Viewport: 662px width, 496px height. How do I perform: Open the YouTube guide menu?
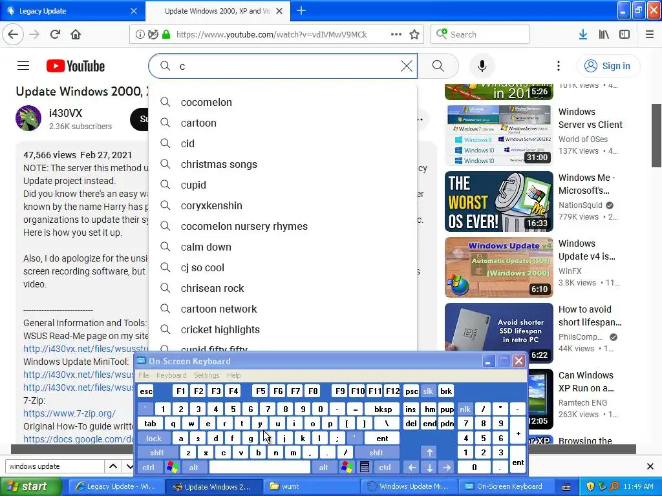tap(23, 66)
